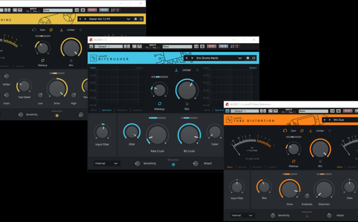
Task: Toggle the Emphasis switch in Tube Distortion
Action: [x=307, y=196]
